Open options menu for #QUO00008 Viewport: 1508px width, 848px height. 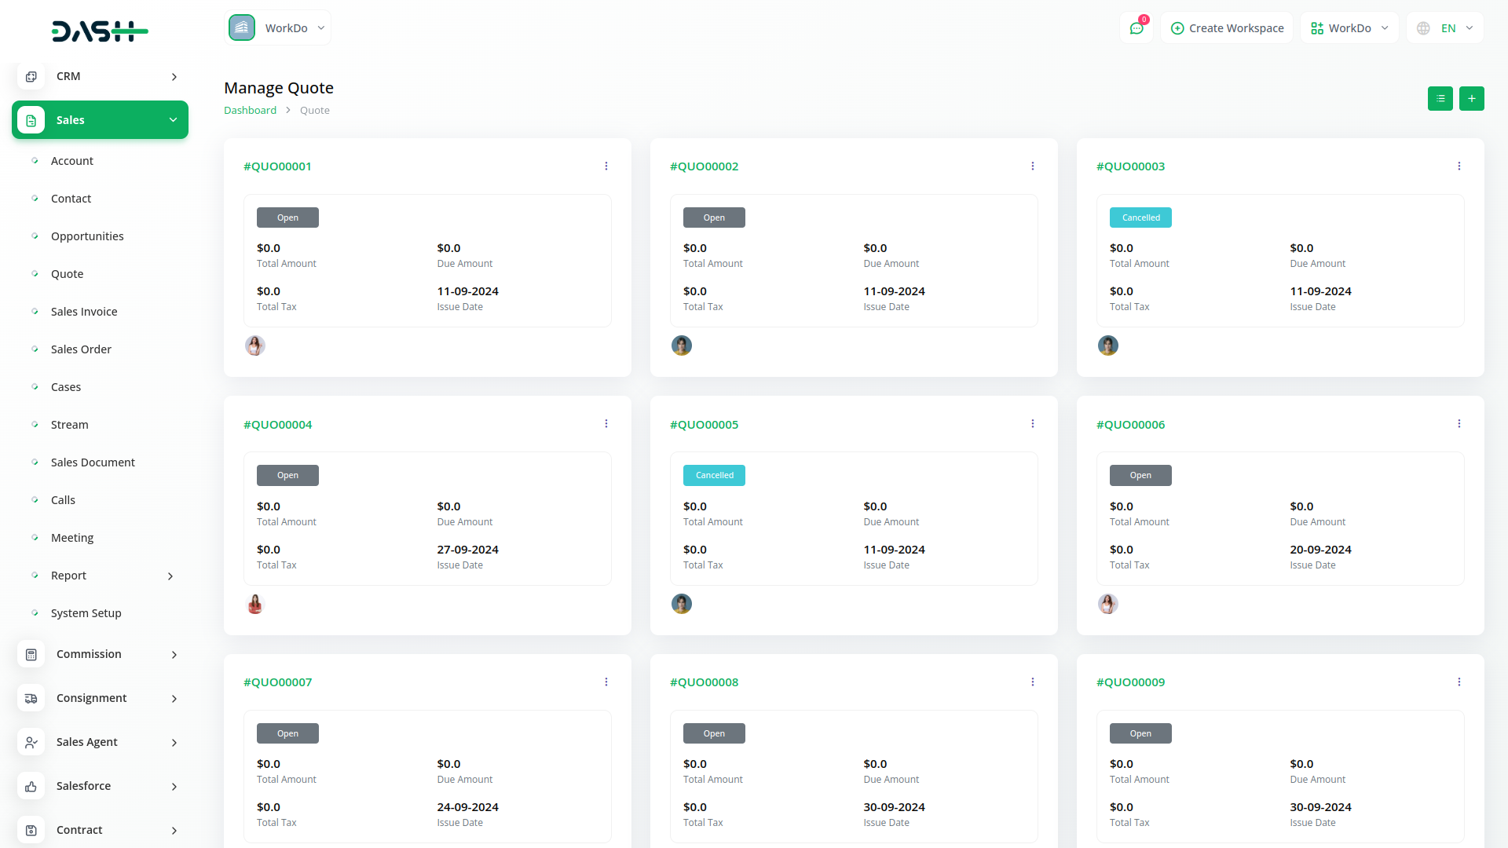tap(1032, 682)
